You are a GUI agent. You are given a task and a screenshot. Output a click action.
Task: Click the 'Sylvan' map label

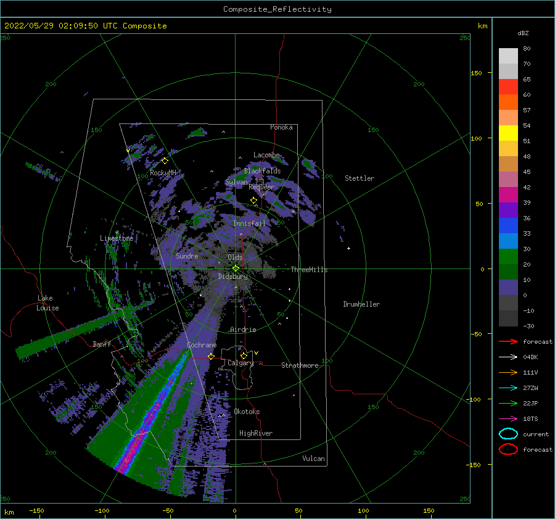click(236, 182)
